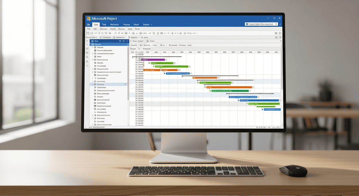Click the list view icon at toolbar right end
This screenshot has width=359, height=196.
(x=276, y=33)
